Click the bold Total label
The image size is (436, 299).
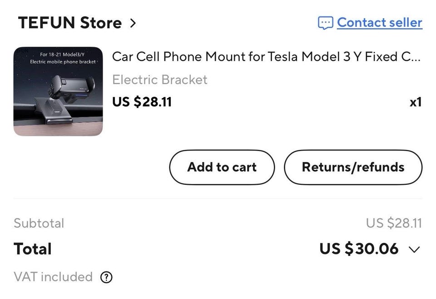(x=33, y=249)
